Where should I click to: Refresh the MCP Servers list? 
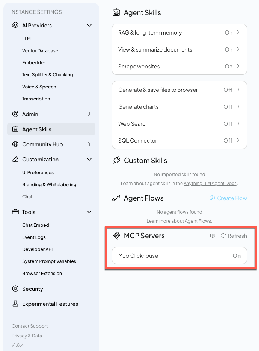pos(233,236)
